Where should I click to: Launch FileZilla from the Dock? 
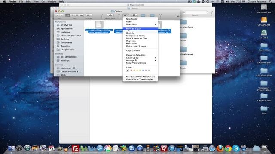(x=76, y=148)
